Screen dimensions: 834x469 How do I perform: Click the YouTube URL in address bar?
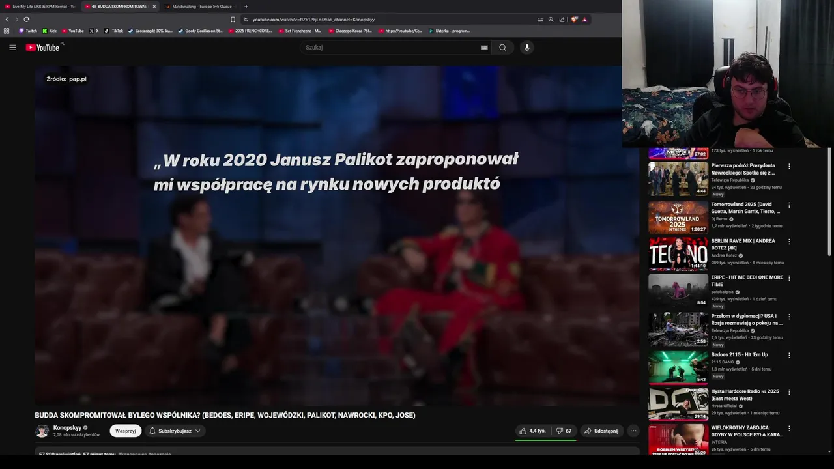[x=313, y=20]
